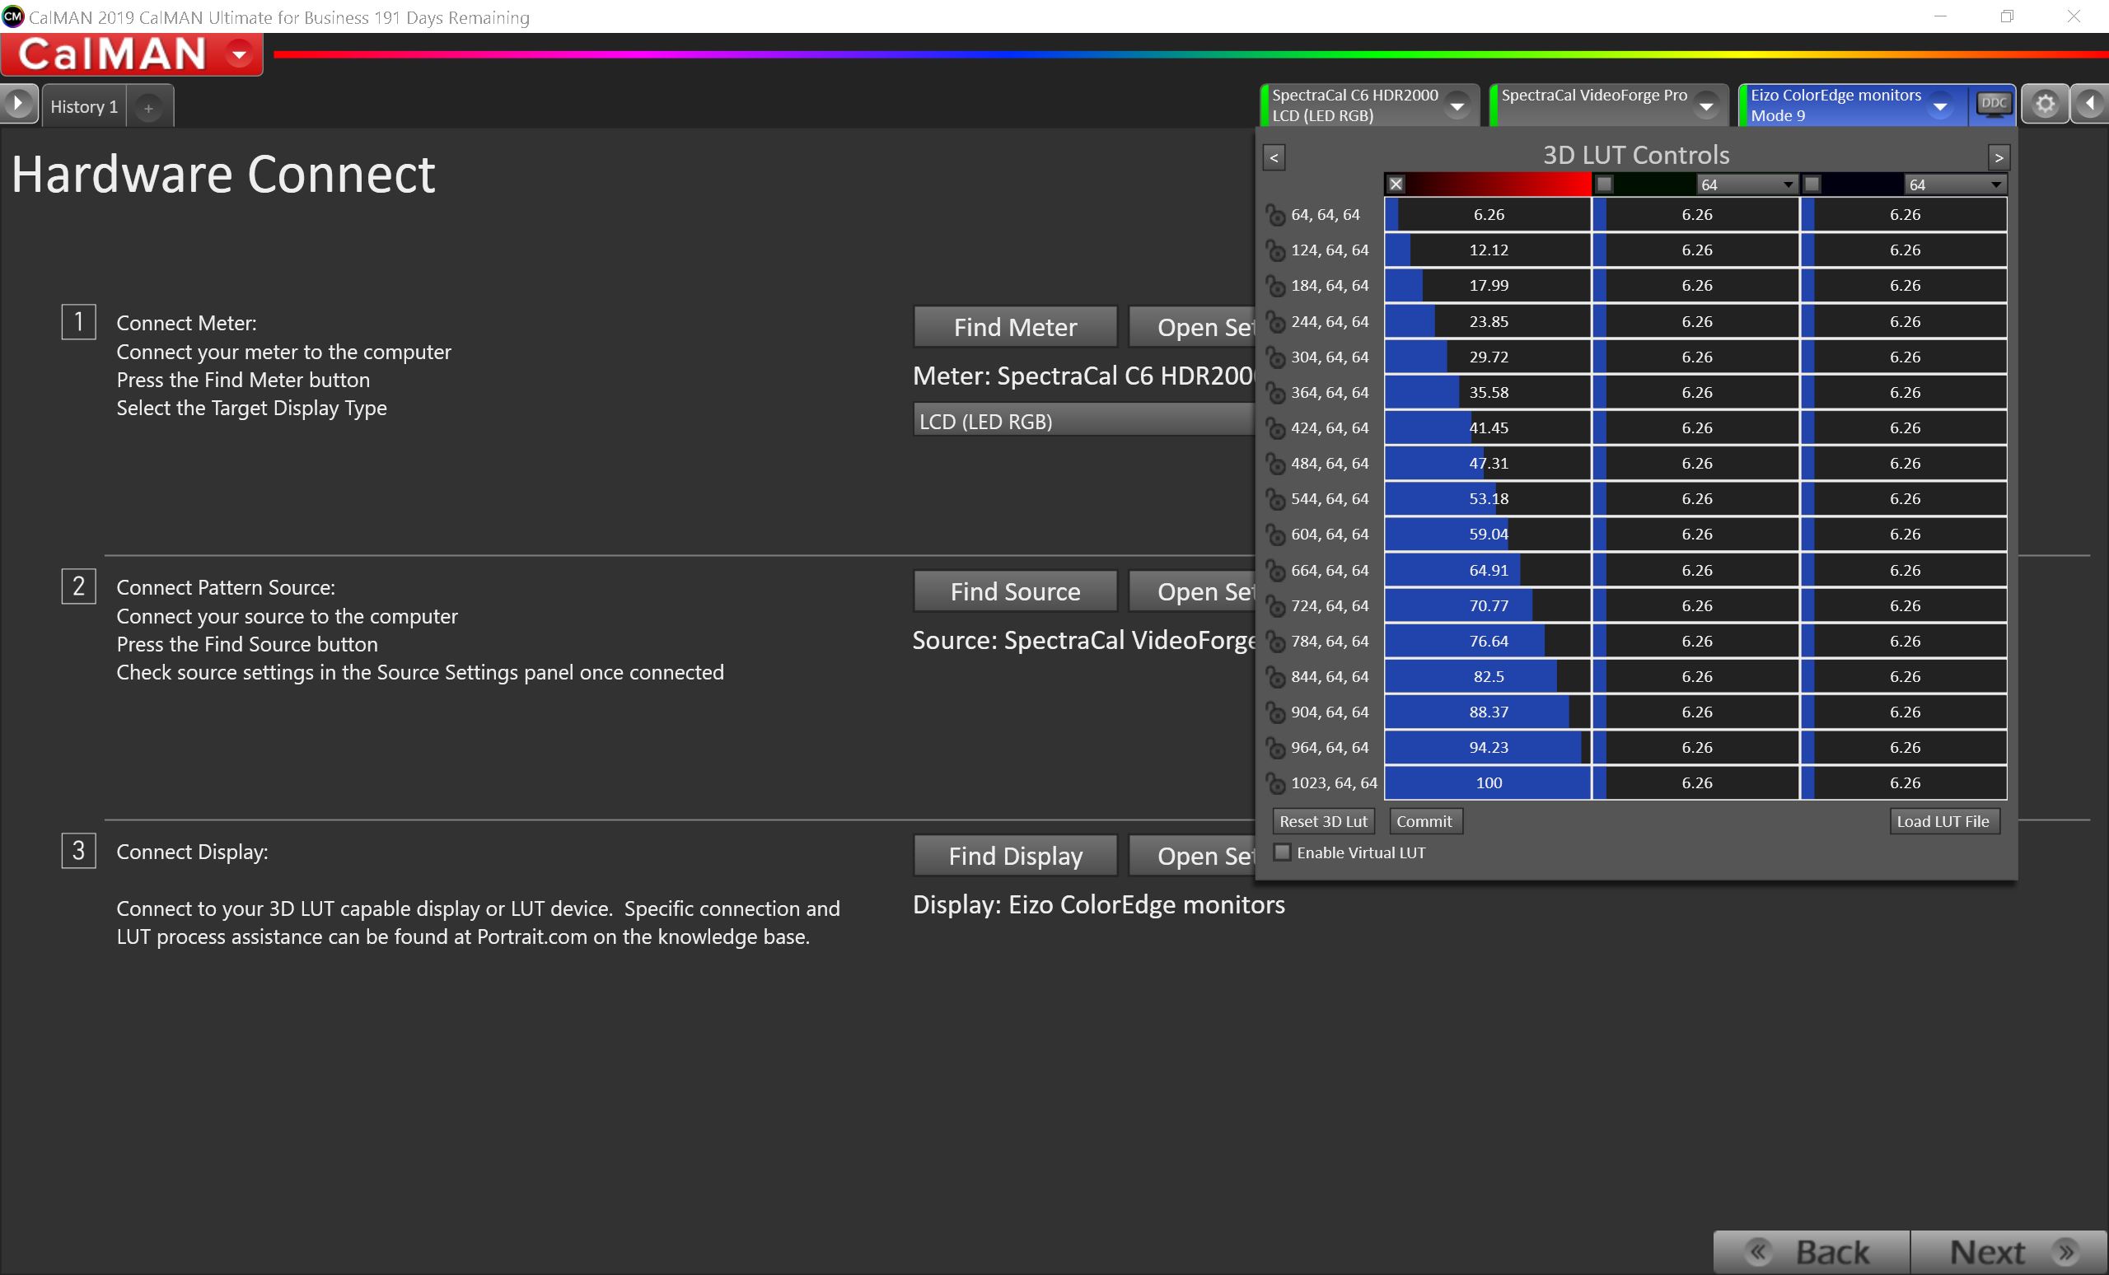The width and height of the screenshot is (2109, 1275).
Task: Collapse right panel with left-arrow icon
Action: [x=2089, y=105]
